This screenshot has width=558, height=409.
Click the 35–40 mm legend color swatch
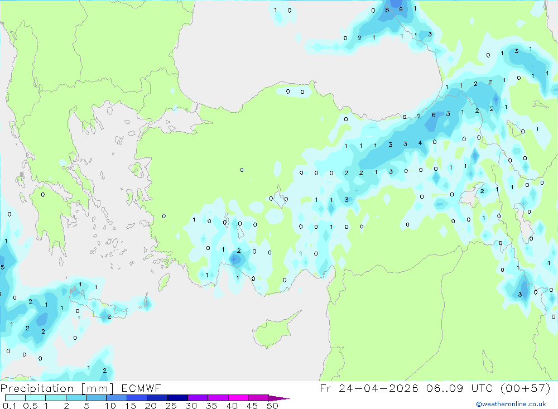(218, 398)
